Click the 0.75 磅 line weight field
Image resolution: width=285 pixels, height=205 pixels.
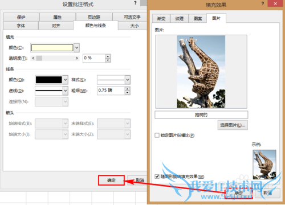pyautogui.click(x=111, y=91)
